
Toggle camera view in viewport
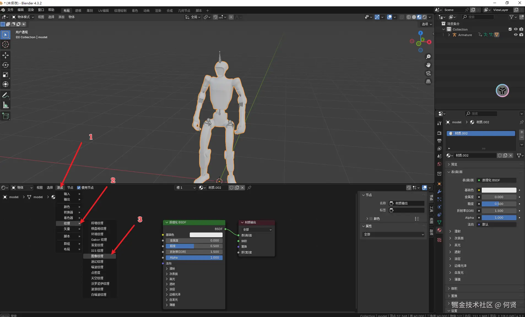pos(428,73)
